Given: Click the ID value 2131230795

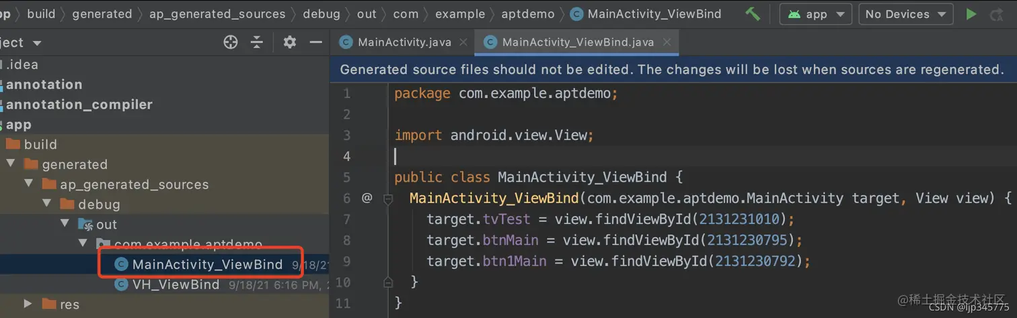Looking at the screenshot, I should [747, 240].
